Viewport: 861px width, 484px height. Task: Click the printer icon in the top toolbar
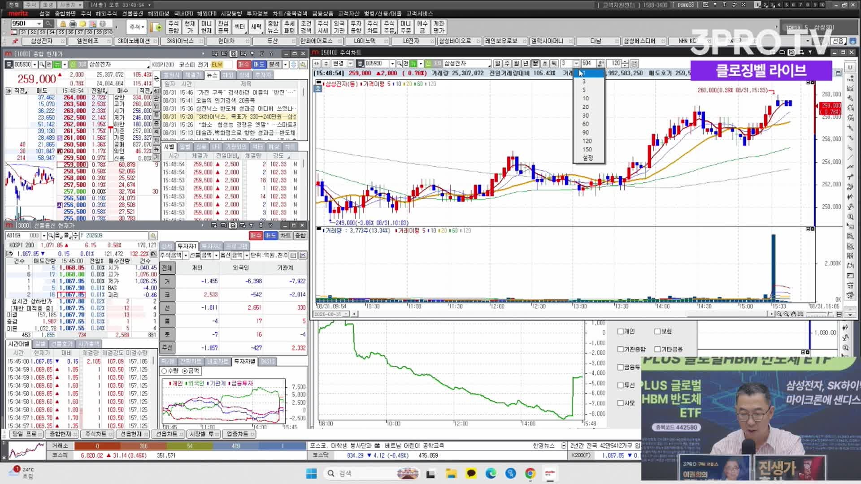click(73, 24)
